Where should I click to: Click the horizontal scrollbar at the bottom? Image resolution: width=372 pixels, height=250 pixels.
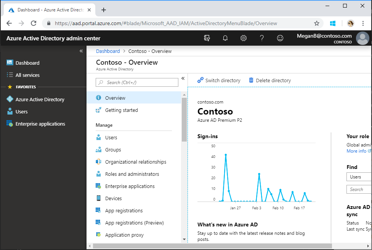point(212,246)
